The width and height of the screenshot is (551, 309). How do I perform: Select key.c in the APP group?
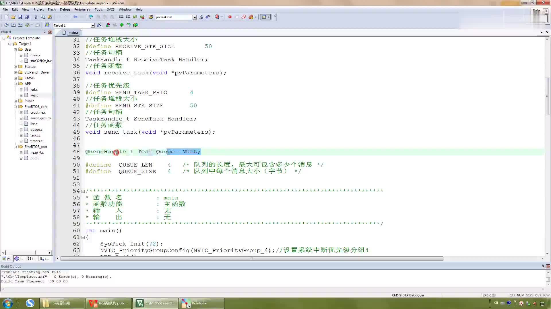34,95
